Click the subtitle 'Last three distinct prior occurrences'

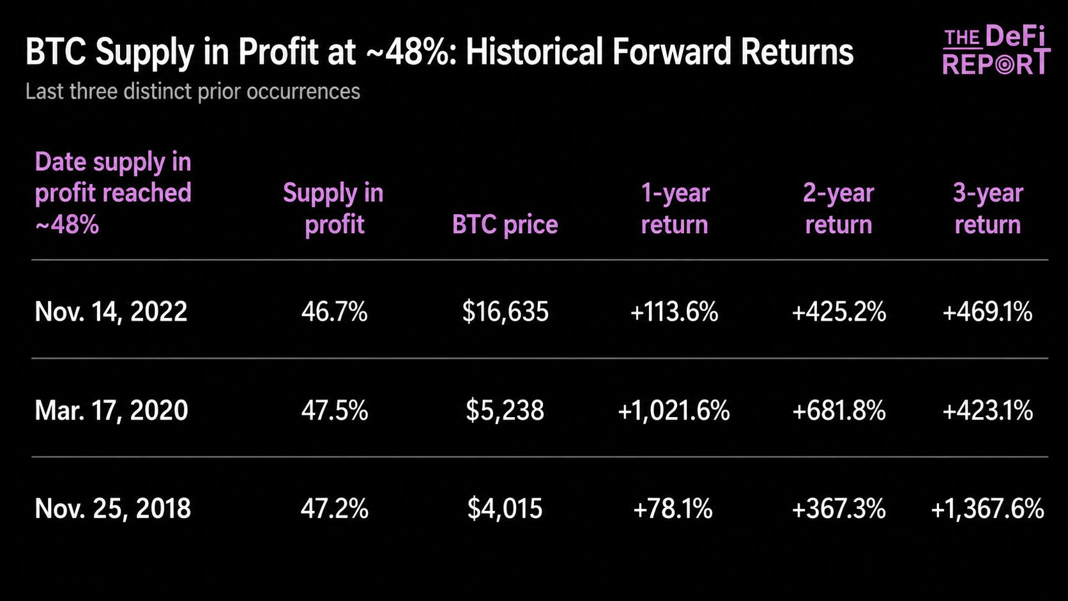pos(193,91)
